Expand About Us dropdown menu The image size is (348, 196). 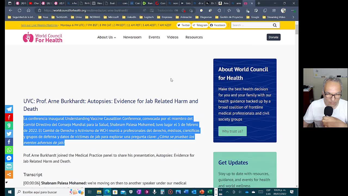107,37
